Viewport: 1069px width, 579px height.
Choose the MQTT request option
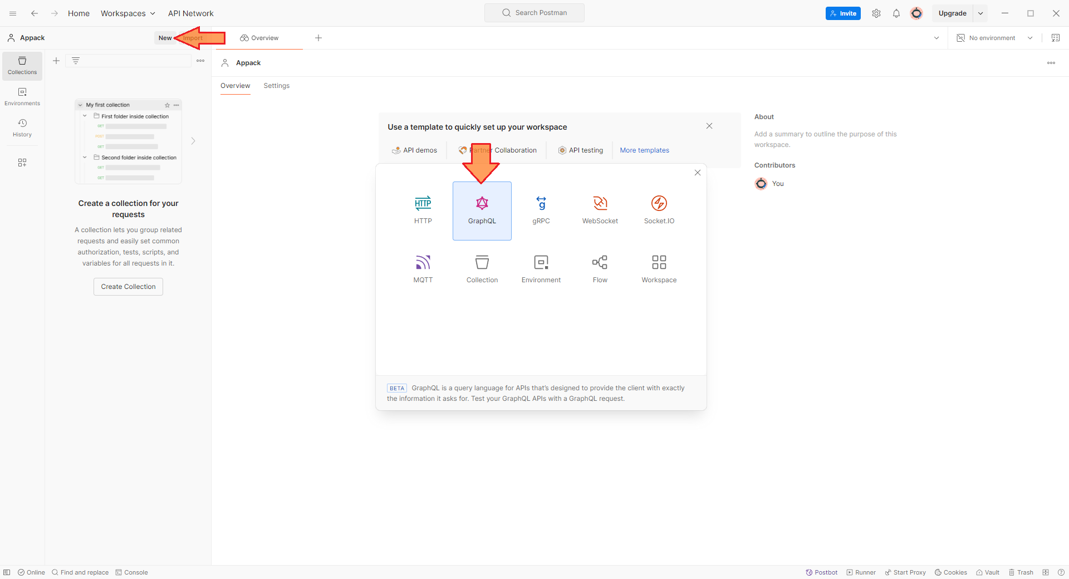423,269
